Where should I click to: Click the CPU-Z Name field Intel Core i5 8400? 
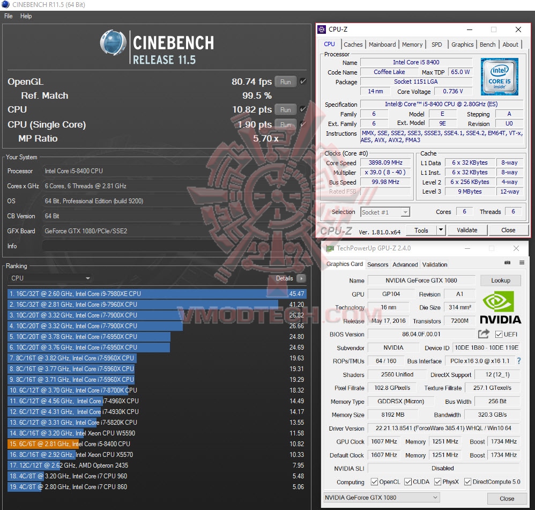(x=416, y=62)
